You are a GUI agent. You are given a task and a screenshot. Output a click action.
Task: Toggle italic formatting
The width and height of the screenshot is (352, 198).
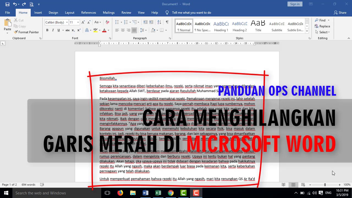(53, 30)
